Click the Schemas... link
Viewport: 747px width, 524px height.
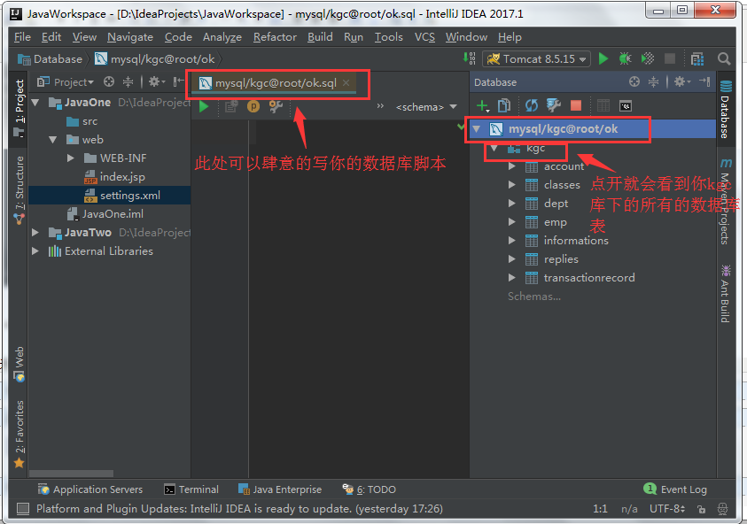point(534,297)
